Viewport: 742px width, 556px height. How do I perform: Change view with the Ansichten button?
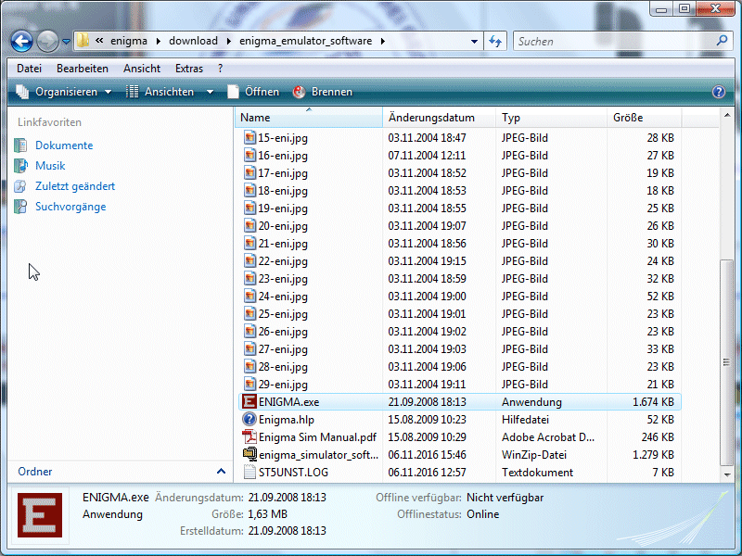tap(160, 92)
